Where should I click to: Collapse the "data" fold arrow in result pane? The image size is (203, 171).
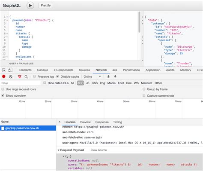point(143,20)
